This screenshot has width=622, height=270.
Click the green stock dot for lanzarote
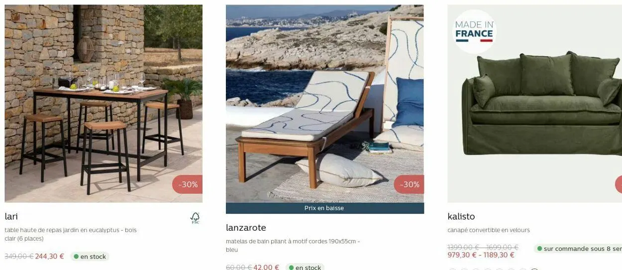(x=291, y=268)
